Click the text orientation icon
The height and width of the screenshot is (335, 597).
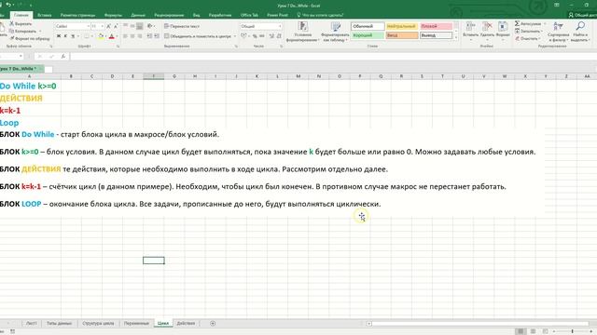pos(150,26)
